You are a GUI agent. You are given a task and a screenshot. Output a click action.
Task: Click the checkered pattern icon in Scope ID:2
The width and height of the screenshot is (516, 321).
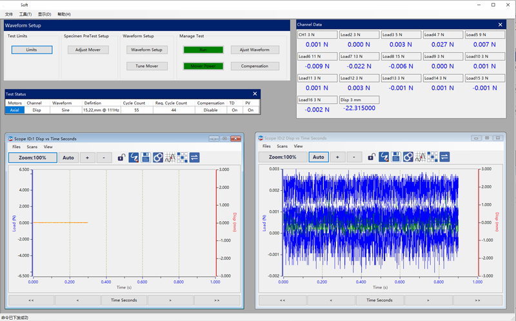(433, 157)
